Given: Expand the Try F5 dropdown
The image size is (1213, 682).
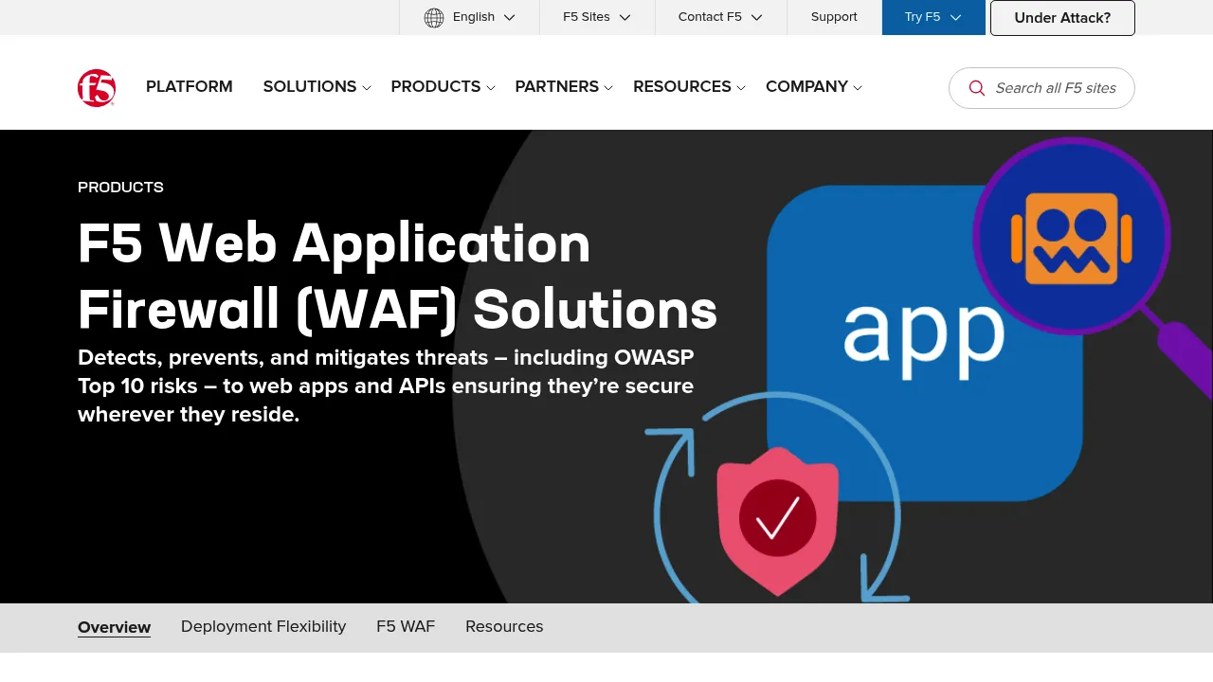Looking at the screenshot, I should coord(933,17).
